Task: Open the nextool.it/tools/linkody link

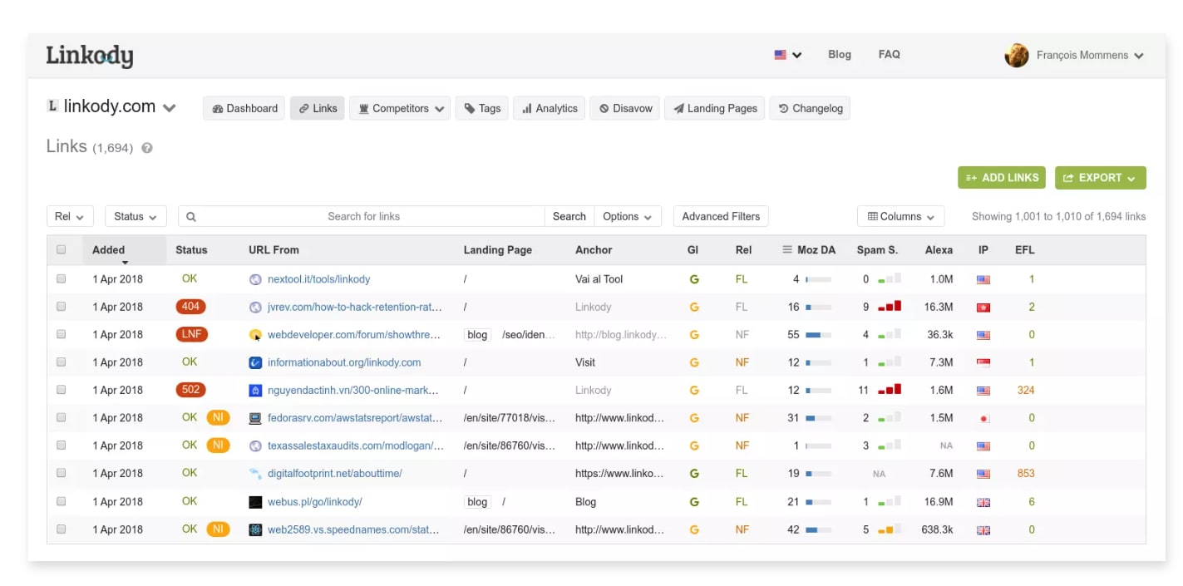Action: (318, 279)
